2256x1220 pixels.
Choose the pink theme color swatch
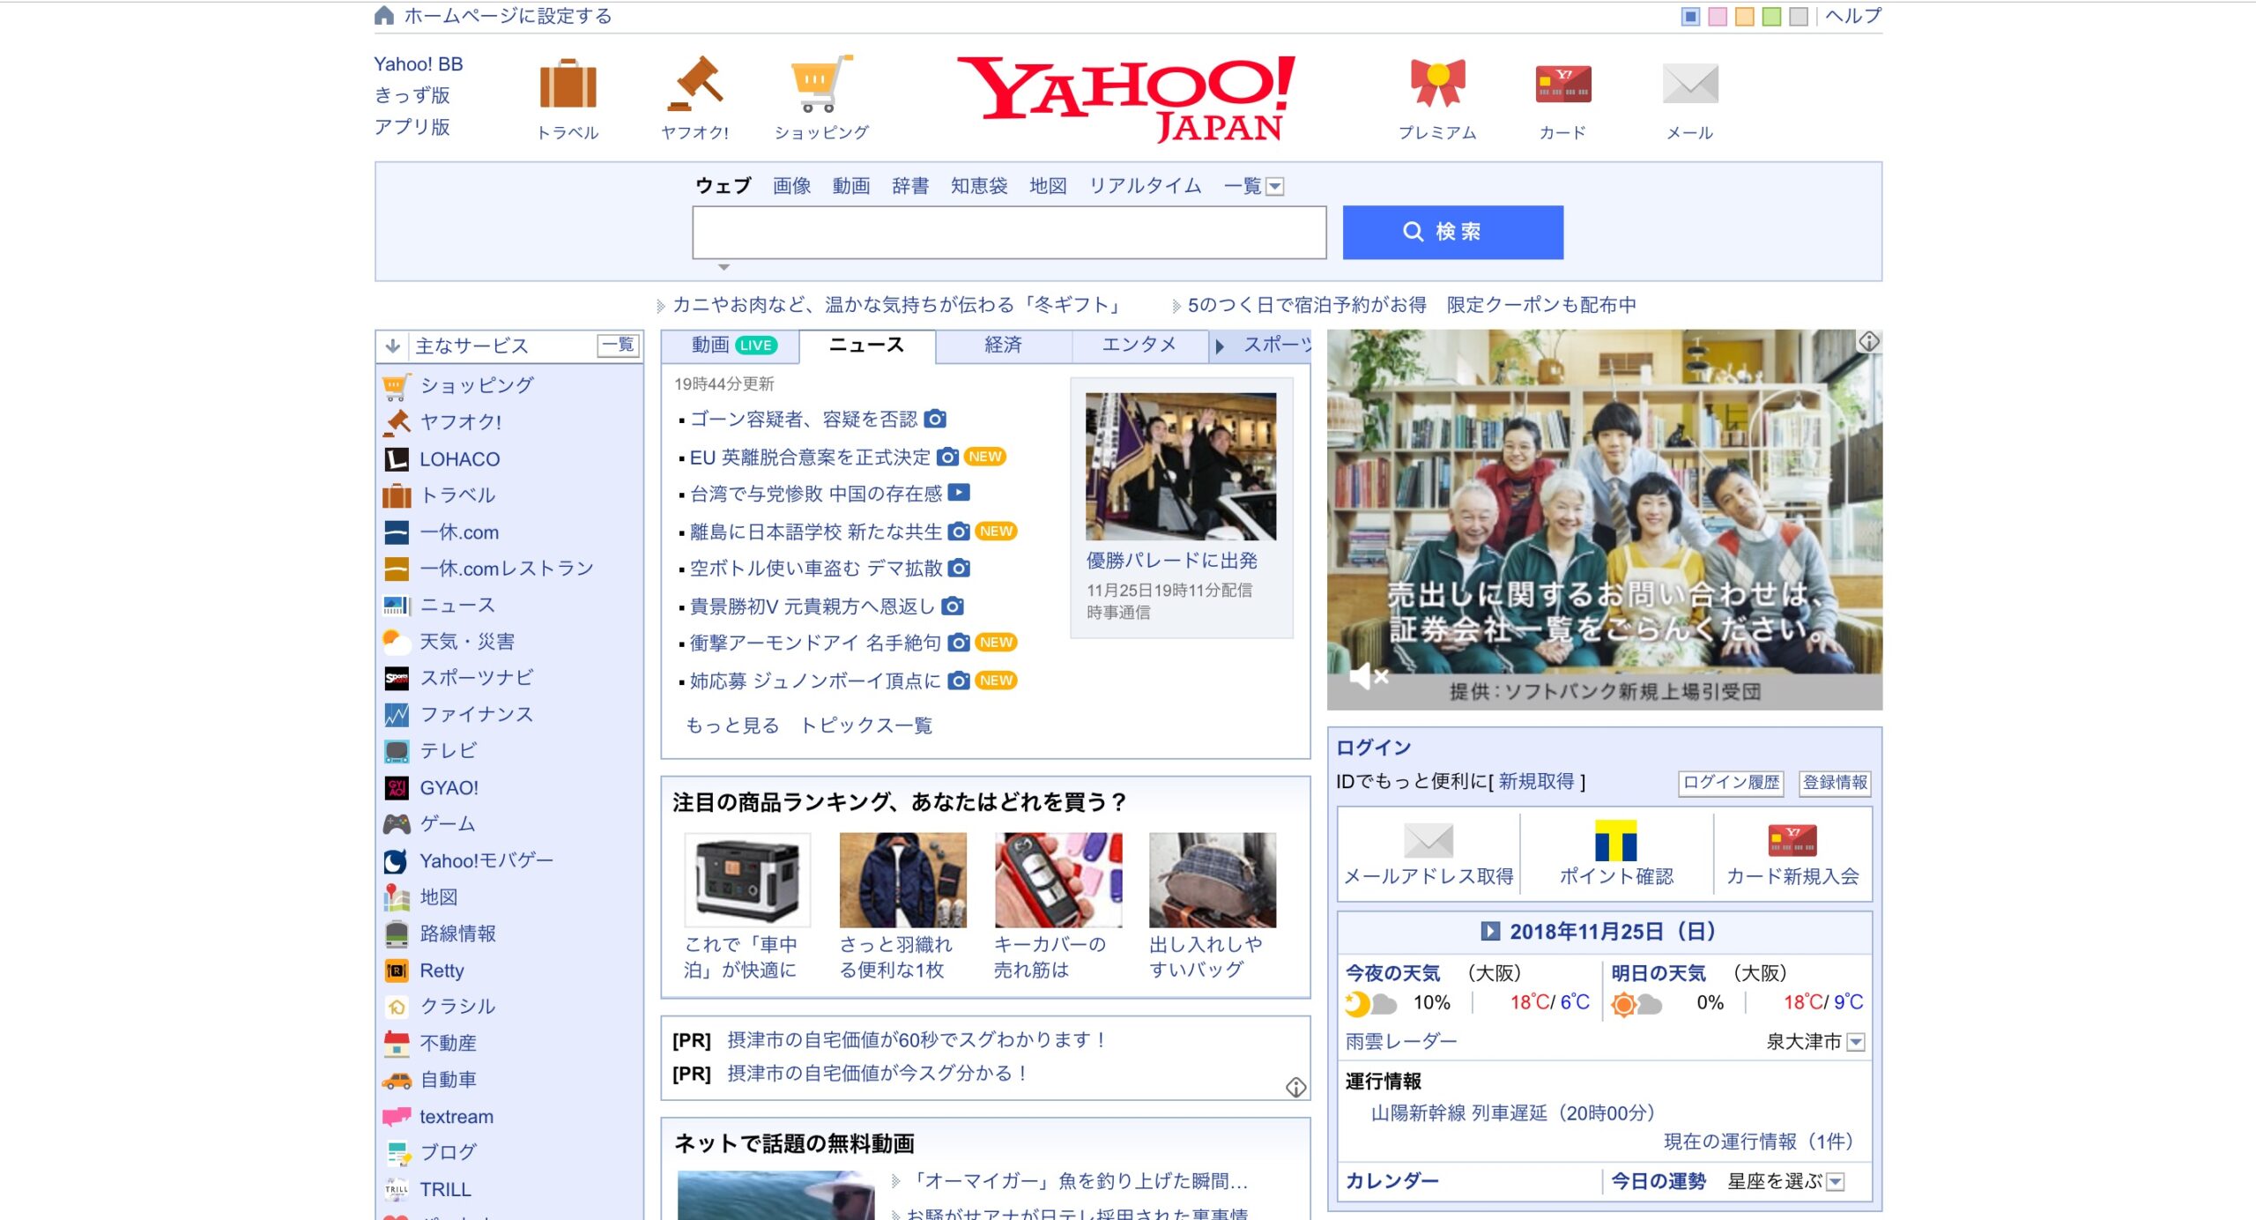click(1718, 16)
